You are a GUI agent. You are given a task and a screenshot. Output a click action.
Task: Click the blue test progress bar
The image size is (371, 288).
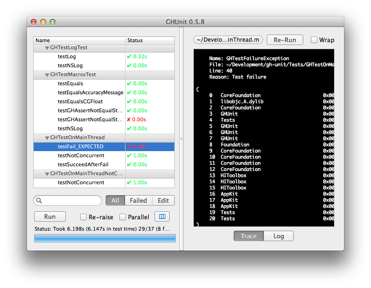coord(105,238)
